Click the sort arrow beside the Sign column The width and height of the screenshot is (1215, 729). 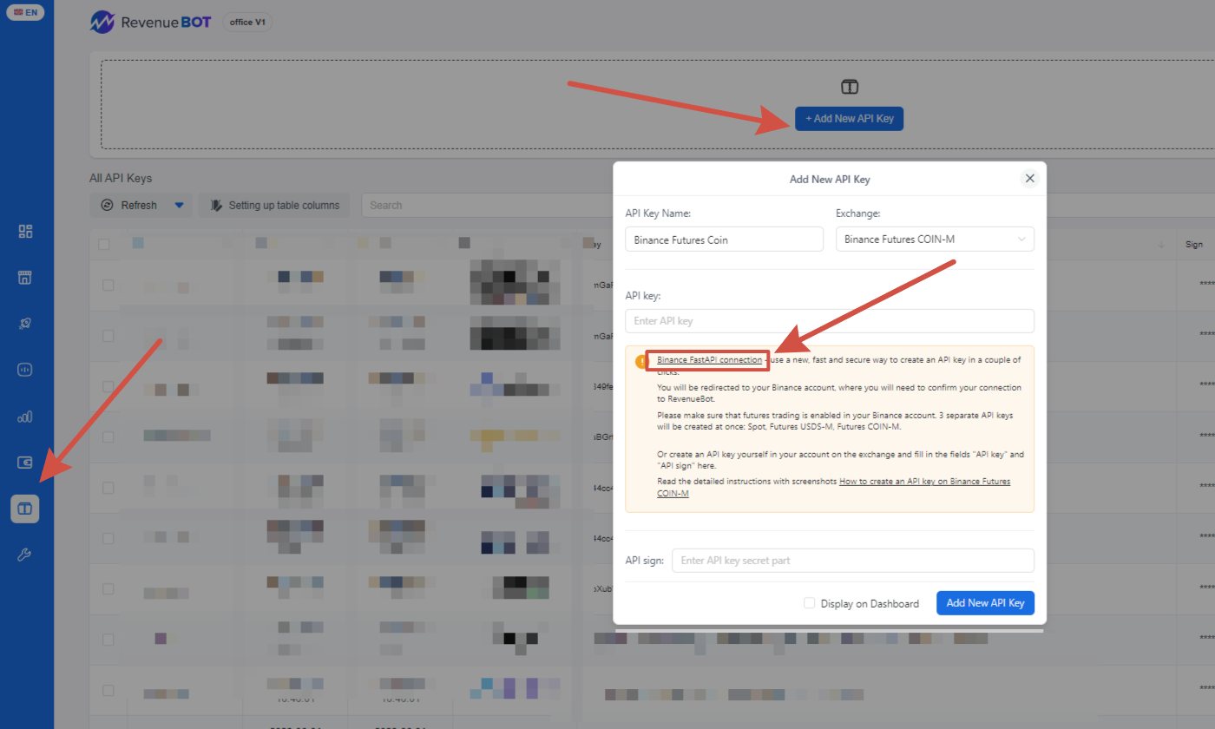(x=1162, y=245)
